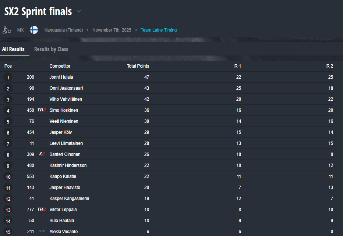Click the R 2 column header
The width and height of the screenshot is (343, 236).
point(330,66)
